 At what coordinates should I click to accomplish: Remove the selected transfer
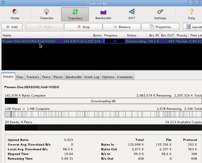pos(121,27)
